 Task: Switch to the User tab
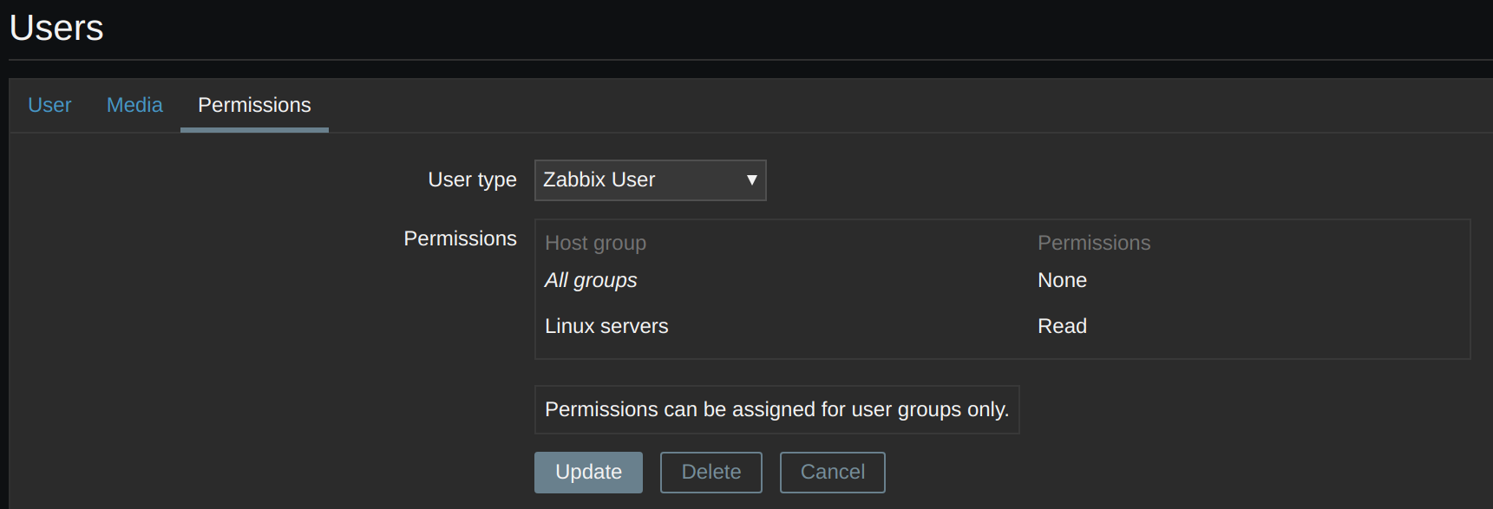click(x=49, y=105)
